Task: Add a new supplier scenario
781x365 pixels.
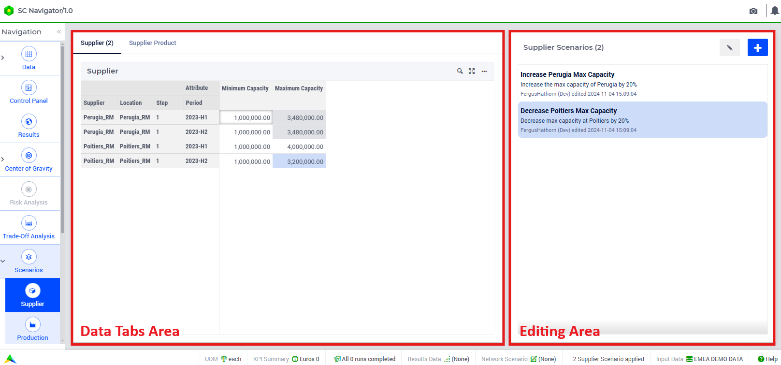Action: click(758, 47)
